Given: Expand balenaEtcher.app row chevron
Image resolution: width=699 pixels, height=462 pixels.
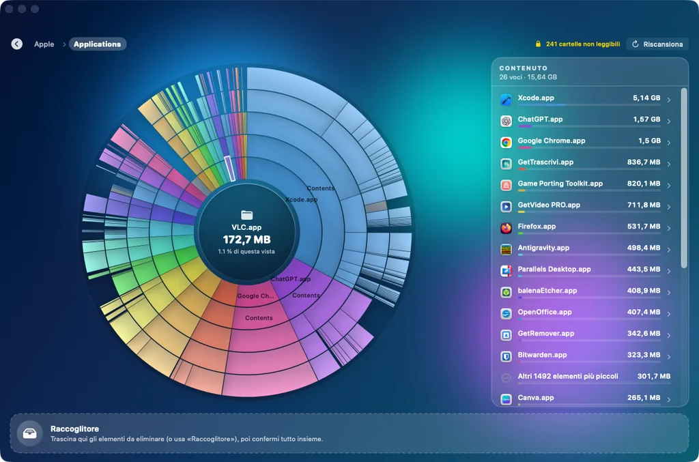Looking at the screenshot, I should (x=669, y=292).
